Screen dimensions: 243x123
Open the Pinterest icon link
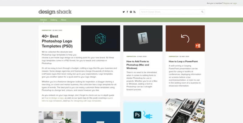point(131,12)
